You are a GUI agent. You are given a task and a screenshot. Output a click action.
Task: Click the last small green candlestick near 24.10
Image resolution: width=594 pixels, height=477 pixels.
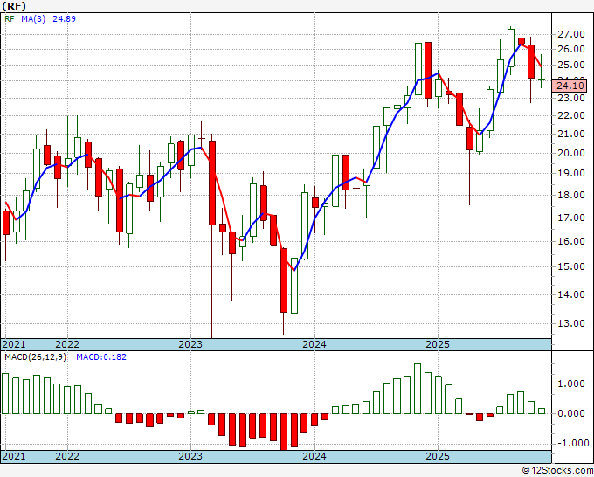coord(542,80)
